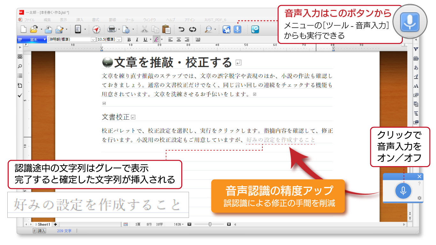Image resolution: width=436 pixels, height=245 pixels.
Task: Toggle Bold formatting
Action: click(129, 40)
